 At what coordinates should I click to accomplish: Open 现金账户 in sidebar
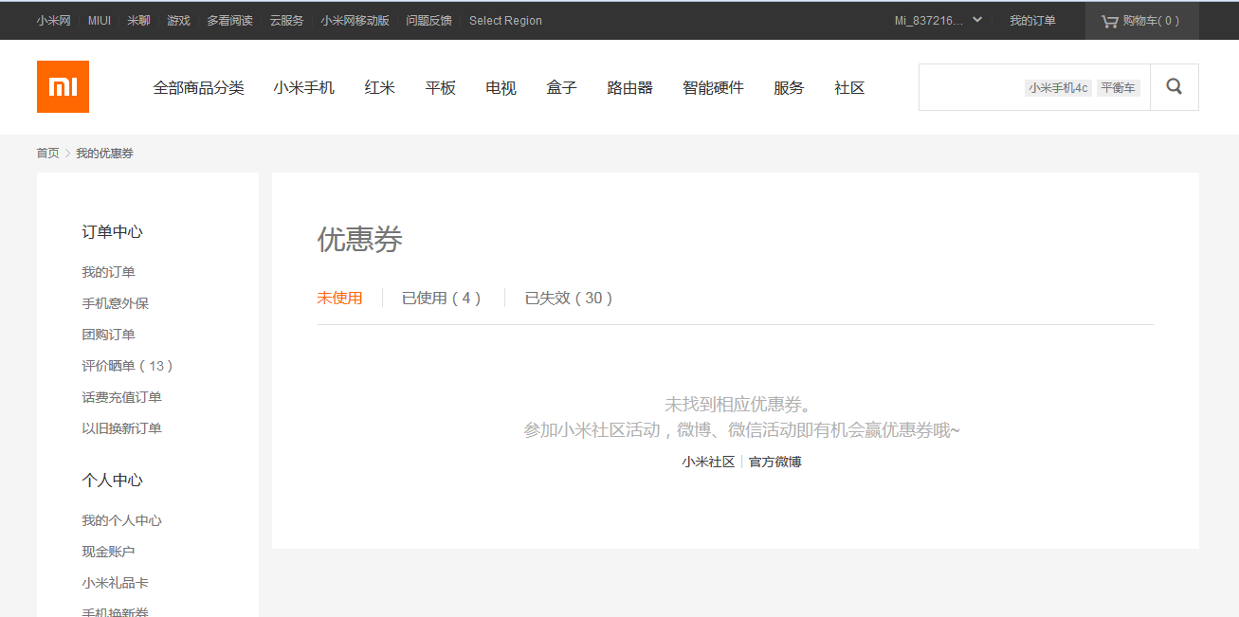108,552
